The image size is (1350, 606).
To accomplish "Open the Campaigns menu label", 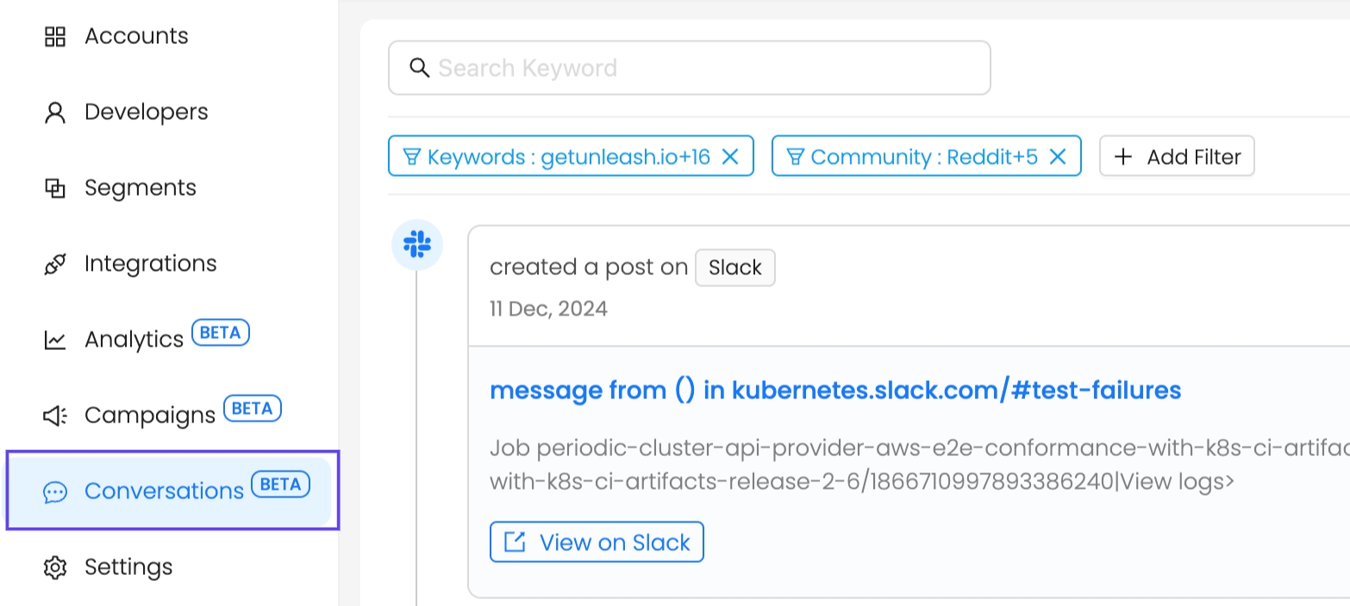I will (149, 415).
